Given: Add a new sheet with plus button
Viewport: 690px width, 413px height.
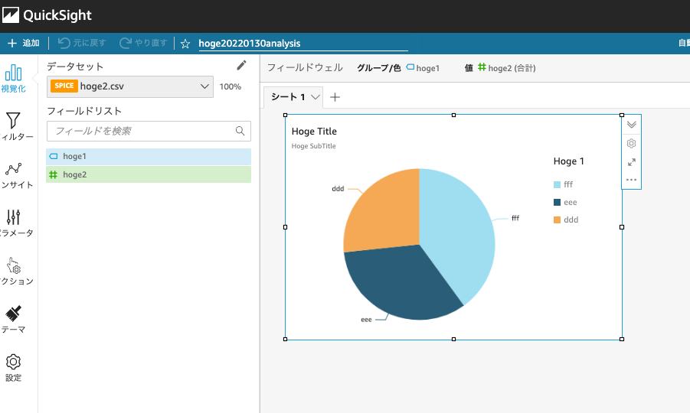Looking at the screenshot, I should [335, 97].
